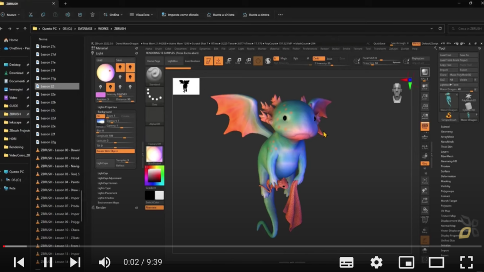Toggle the Alternate button under SwitchColor
The image size is (484, 272).
155,207
